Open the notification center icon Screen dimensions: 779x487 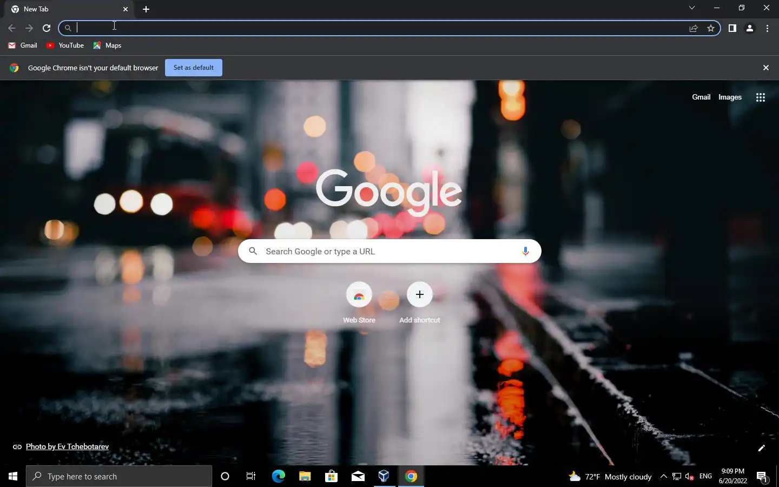(x=762, y=477)
